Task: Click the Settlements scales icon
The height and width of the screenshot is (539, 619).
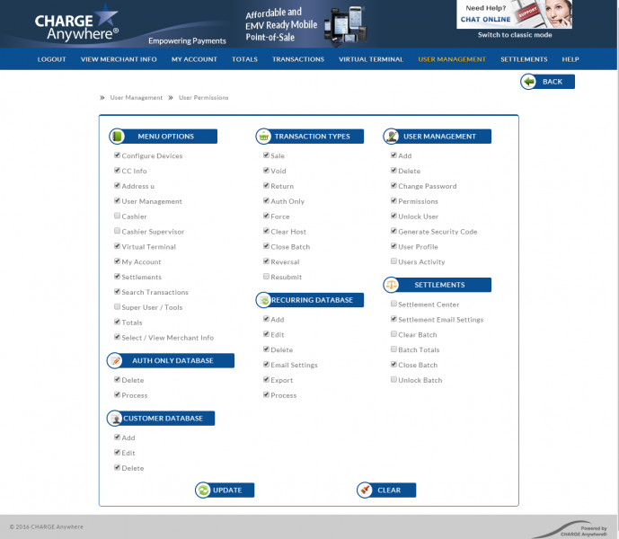Action: 391,285
